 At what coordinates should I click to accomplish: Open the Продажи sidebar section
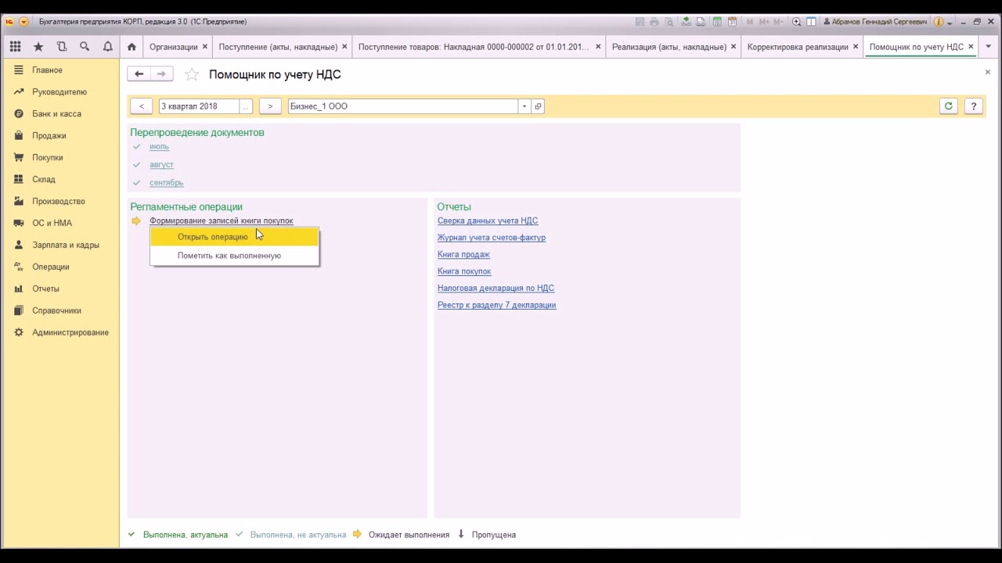(61, 136)
